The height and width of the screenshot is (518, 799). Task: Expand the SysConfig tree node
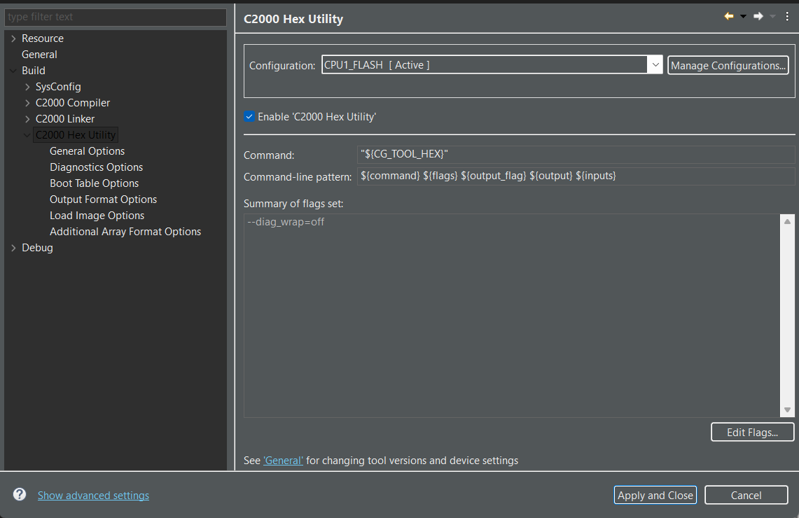pos(27,87)
